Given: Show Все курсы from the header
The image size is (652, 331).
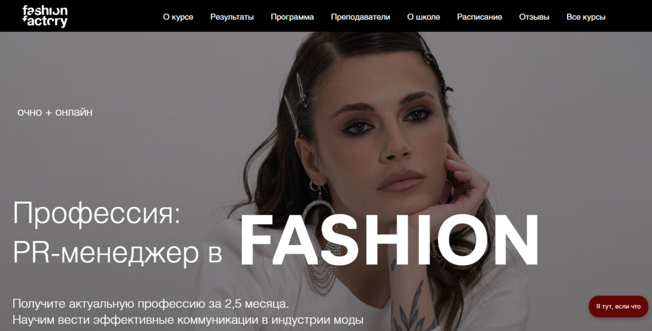Looking at the screenshot, I should tap(586, 17).
